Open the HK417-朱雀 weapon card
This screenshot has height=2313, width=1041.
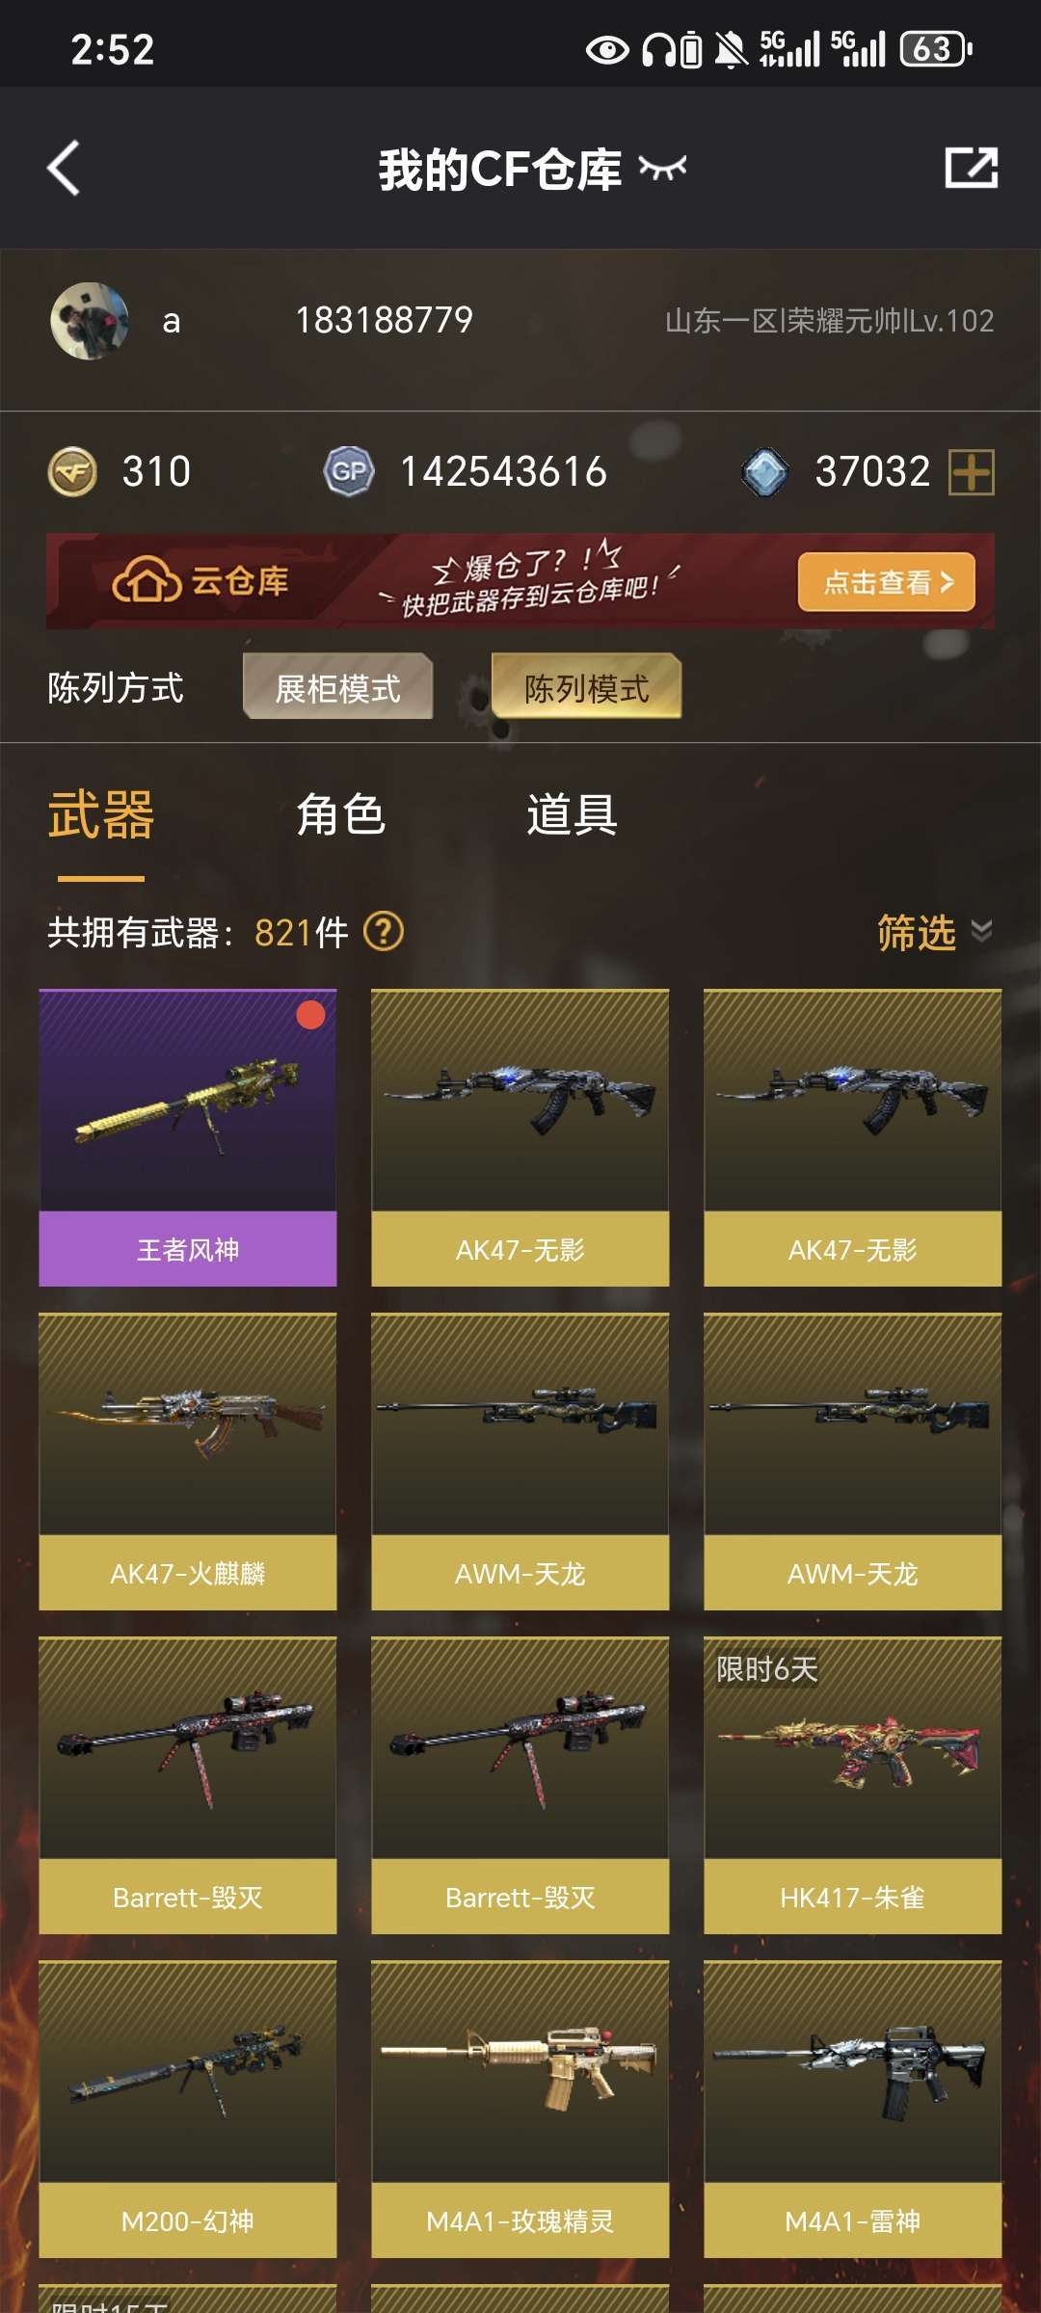852,1786
